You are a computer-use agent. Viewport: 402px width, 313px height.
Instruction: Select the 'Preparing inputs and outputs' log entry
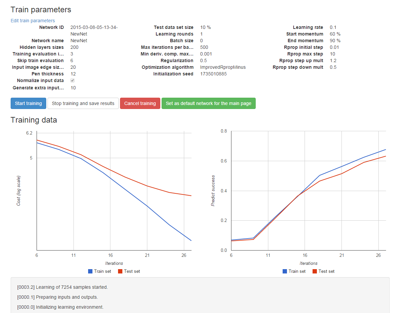pos(58,297)
